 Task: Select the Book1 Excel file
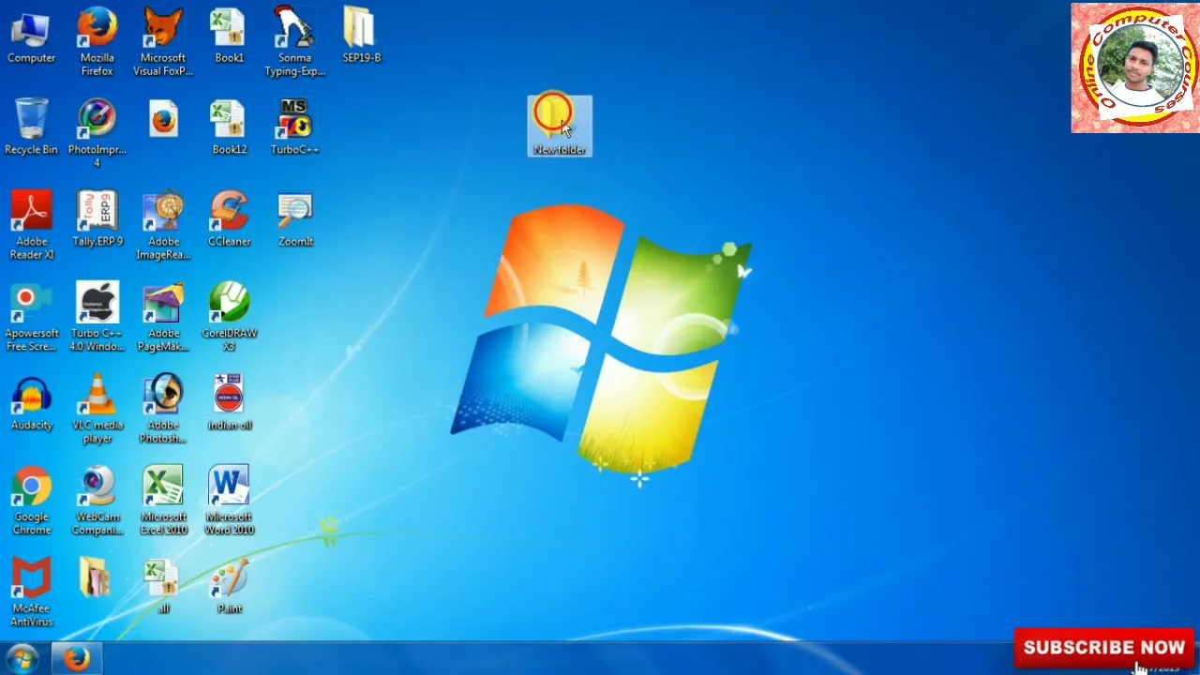pos(229,37)
